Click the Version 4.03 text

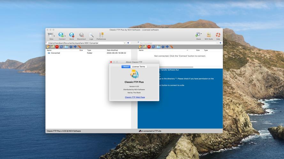tap(134, 86)
